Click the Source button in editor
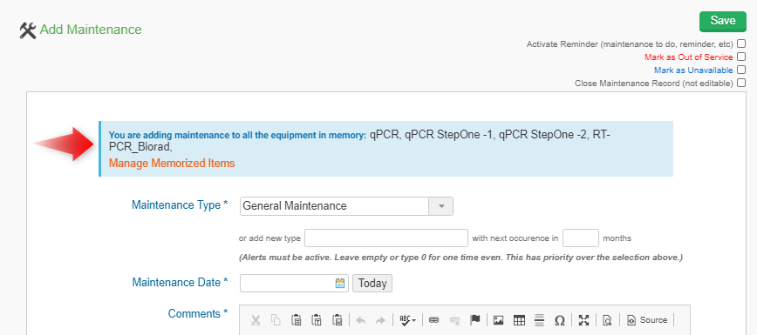Image resolution: width=757 pixels, height=335 pixels. (x=647, y=319)
